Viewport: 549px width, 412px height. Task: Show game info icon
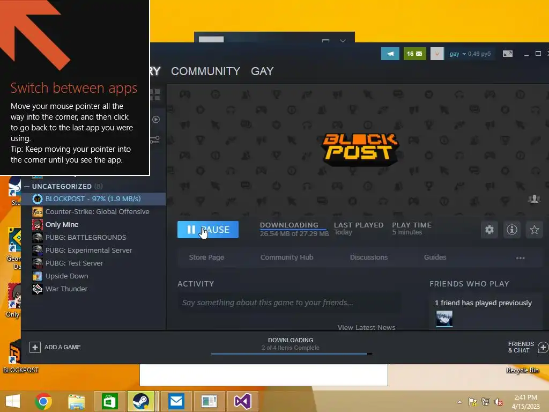tap(512, 230)
